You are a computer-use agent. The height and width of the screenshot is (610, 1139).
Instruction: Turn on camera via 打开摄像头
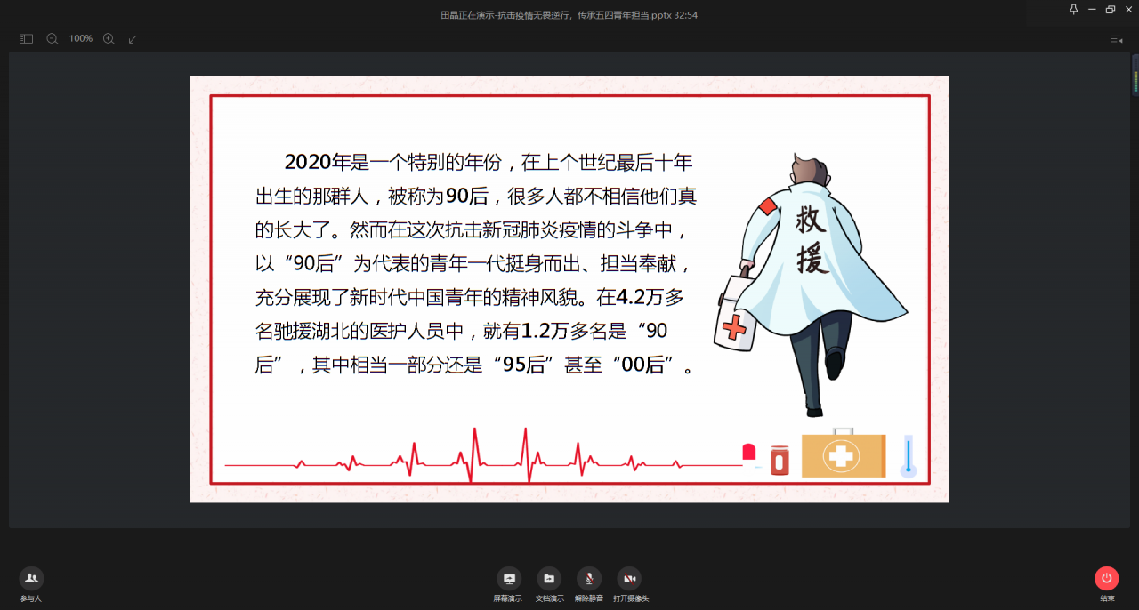tap(629, 579)
